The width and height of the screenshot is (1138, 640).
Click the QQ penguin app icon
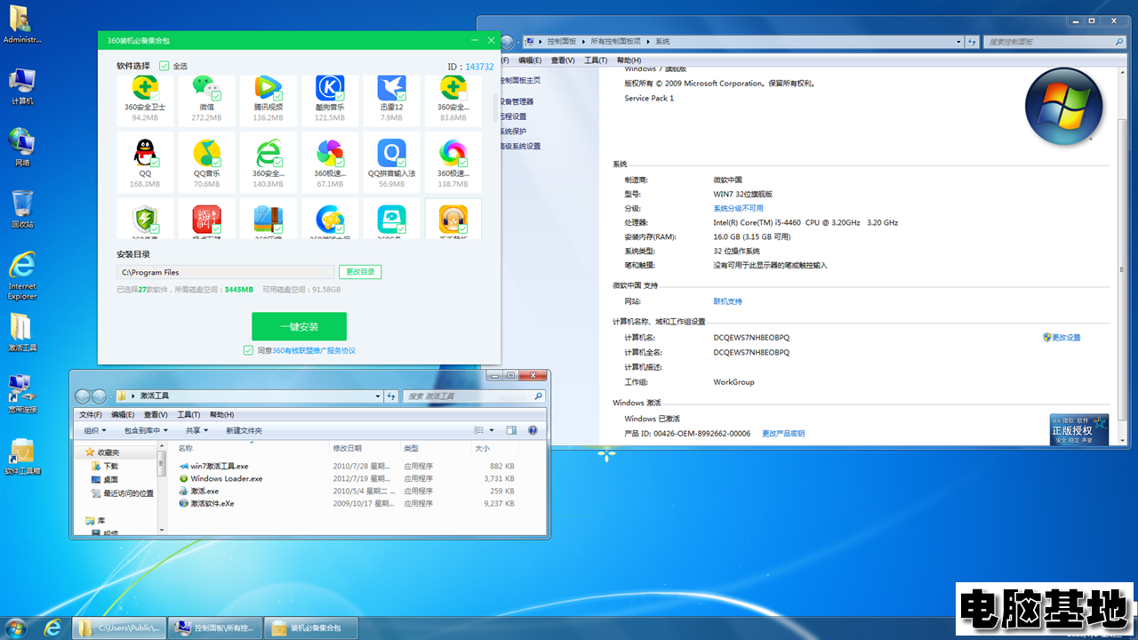tap(145, 153)
